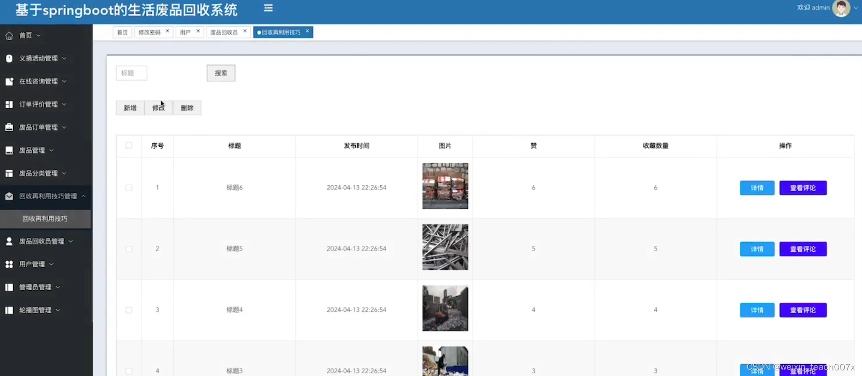This screenshot has height=376, width=862.
Task: Click the 订单评价管理 sidebar icon
Action: (9, 104)
